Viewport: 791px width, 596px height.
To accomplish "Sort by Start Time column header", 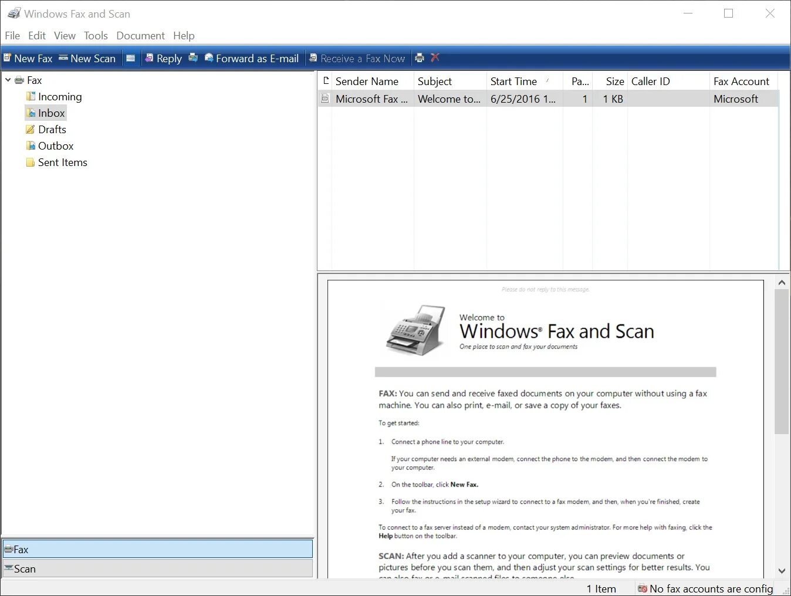I will pos(525,81).
